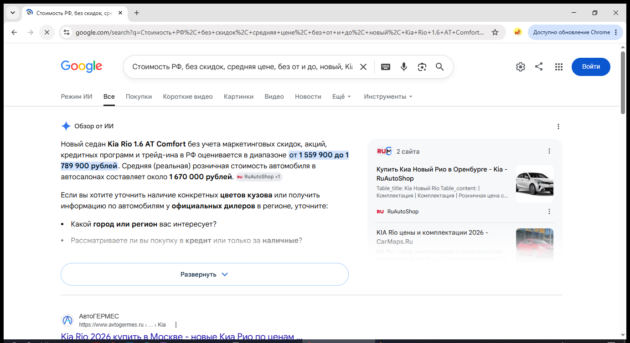The height and width of the screenshot is (343, 630).
Task: Click the Google search input field
Action: point(242,67)
